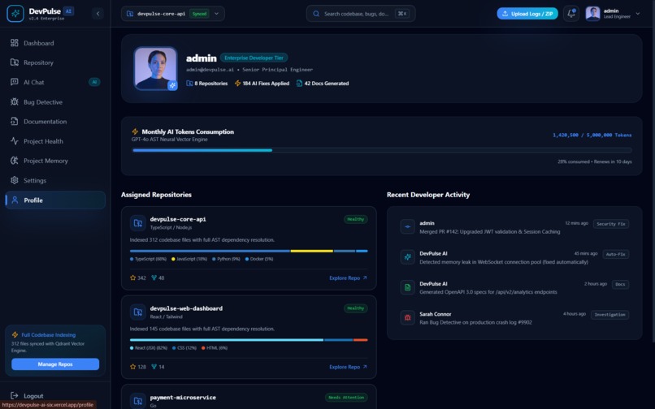Open the devpulse-core-api repository dropdown
655x409 pixels.
pos(173,13)
